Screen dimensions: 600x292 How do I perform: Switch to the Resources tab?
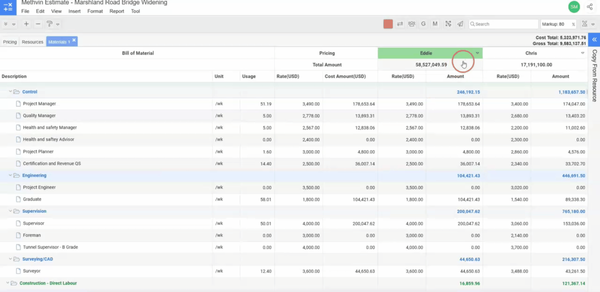tap(32, 42)
